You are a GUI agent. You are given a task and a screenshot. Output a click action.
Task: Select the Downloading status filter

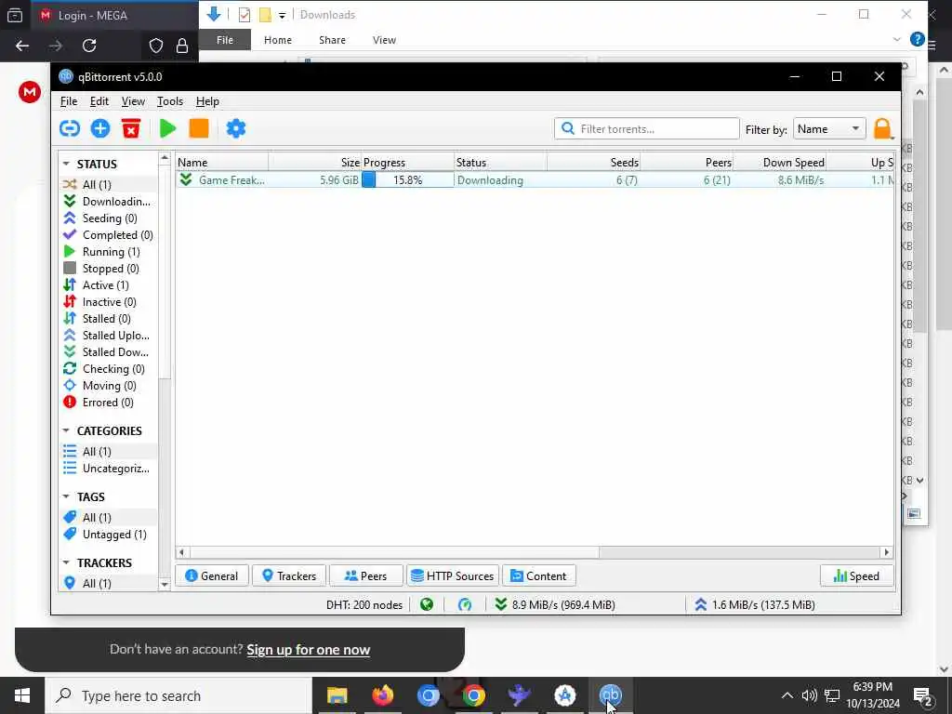(107, 202)
